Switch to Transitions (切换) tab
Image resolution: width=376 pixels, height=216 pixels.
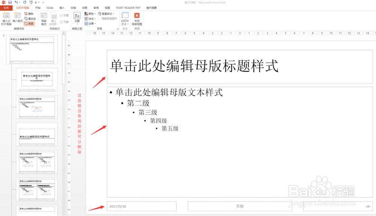pos(73,8)
